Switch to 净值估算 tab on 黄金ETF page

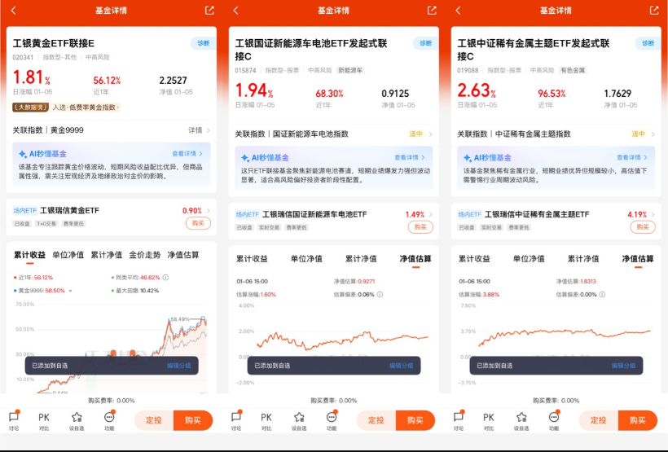coord(183,255)
